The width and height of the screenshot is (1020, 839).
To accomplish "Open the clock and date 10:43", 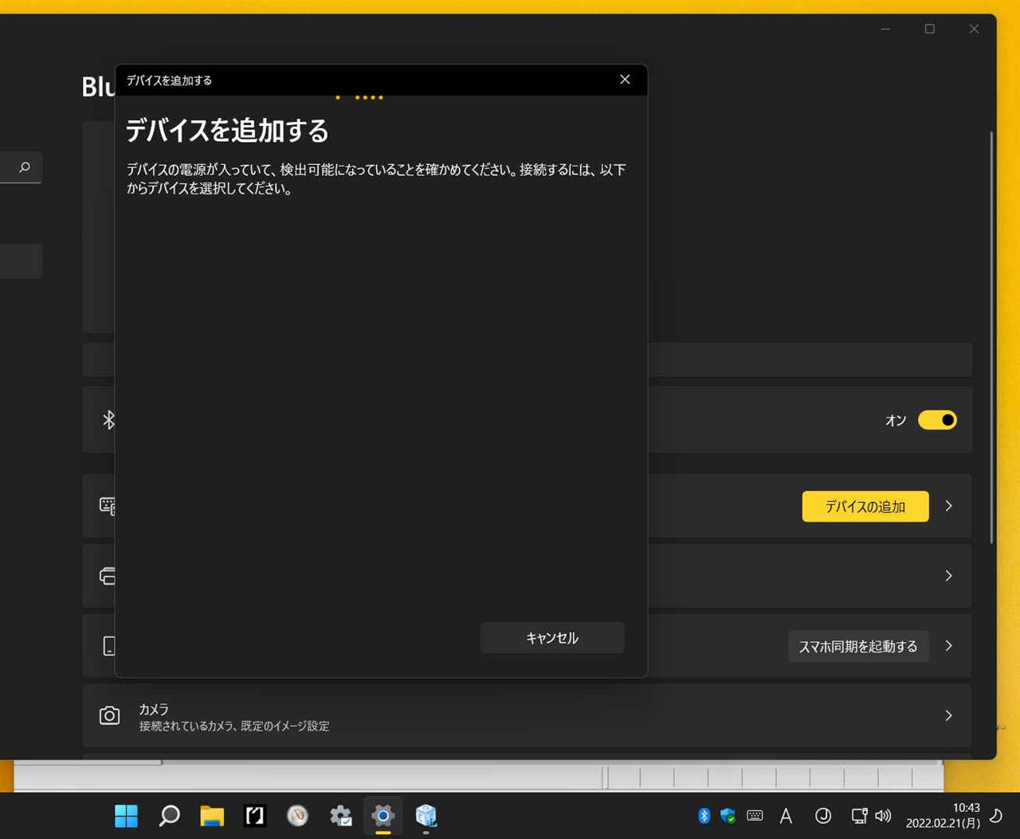I will 943,816.
